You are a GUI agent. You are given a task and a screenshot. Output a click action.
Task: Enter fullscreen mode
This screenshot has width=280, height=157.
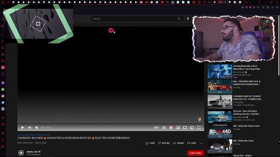199,127
